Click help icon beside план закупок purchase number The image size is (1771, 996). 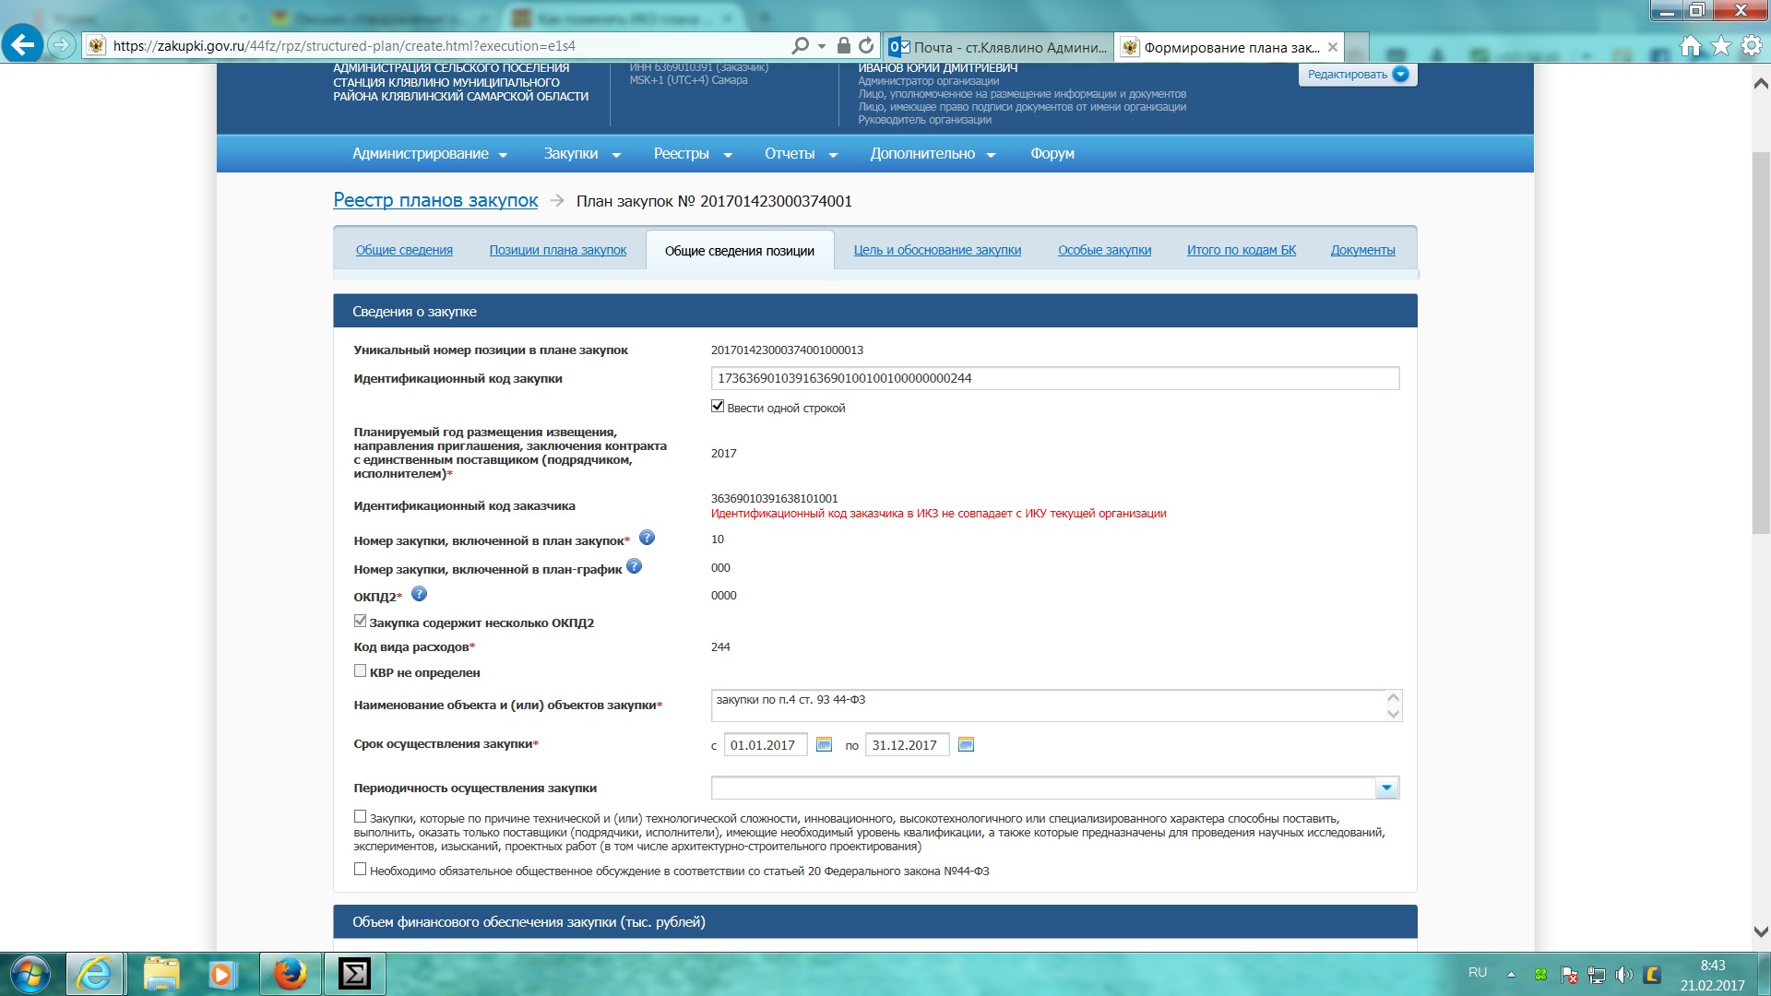[647, 538]
